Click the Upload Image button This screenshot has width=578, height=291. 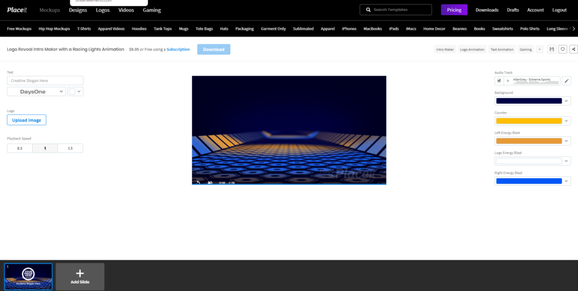point(27,120)
